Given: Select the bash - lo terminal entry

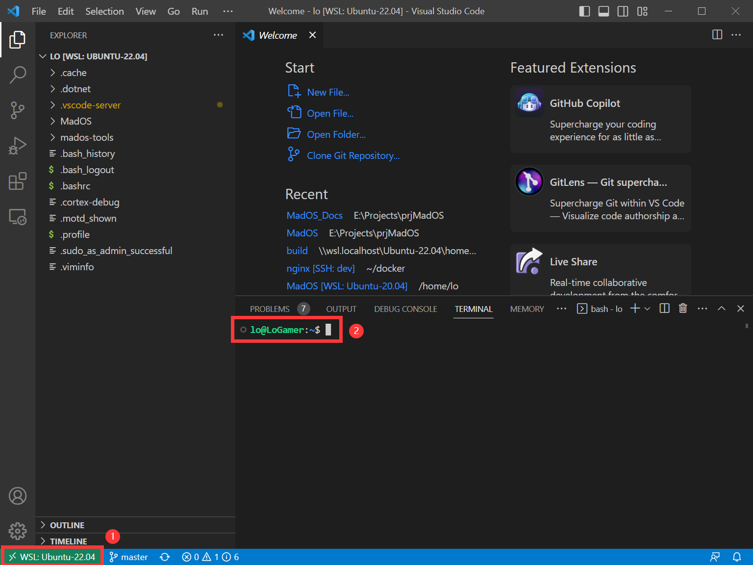Looking at the screenshot, I should [x=600, y=308].
